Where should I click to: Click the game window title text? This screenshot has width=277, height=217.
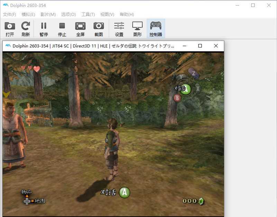(x=93, y=46)
